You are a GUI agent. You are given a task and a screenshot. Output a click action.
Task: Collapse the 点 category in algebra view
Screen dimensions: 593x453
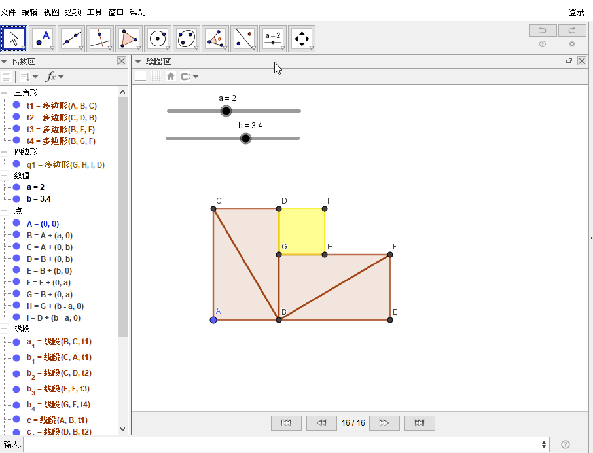[5, 211]
